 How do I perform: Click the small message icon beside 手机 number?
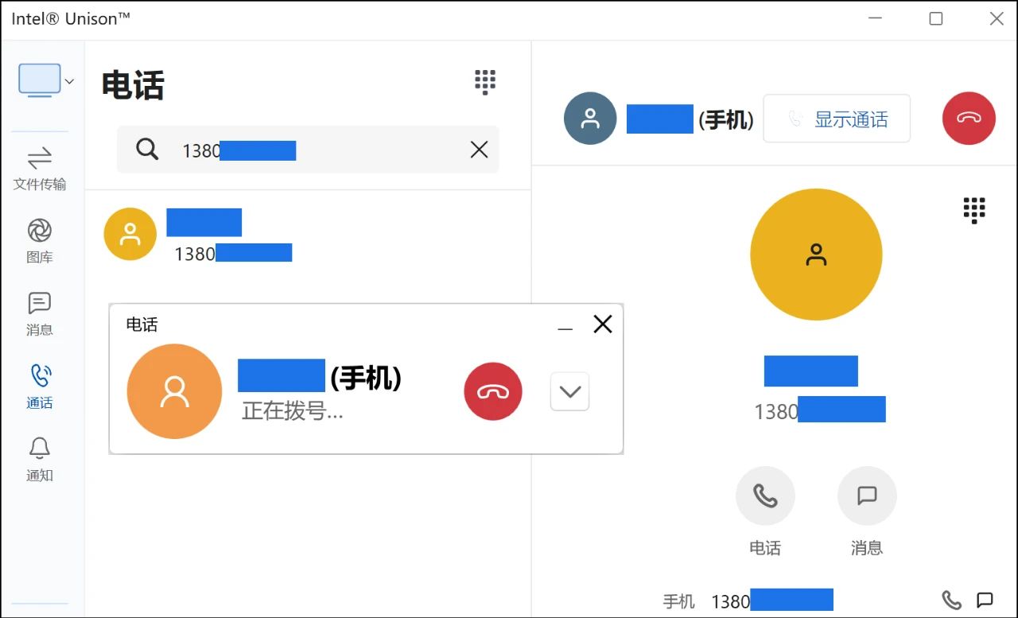985,600
